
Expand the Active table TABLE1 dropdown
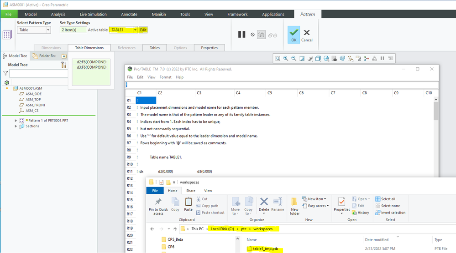tap(135, 30)
